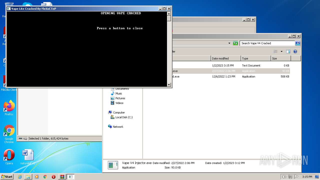The image size is (320, 180).
Task: Open the Explorer address bar history dropdown
Action: (229, 43)
